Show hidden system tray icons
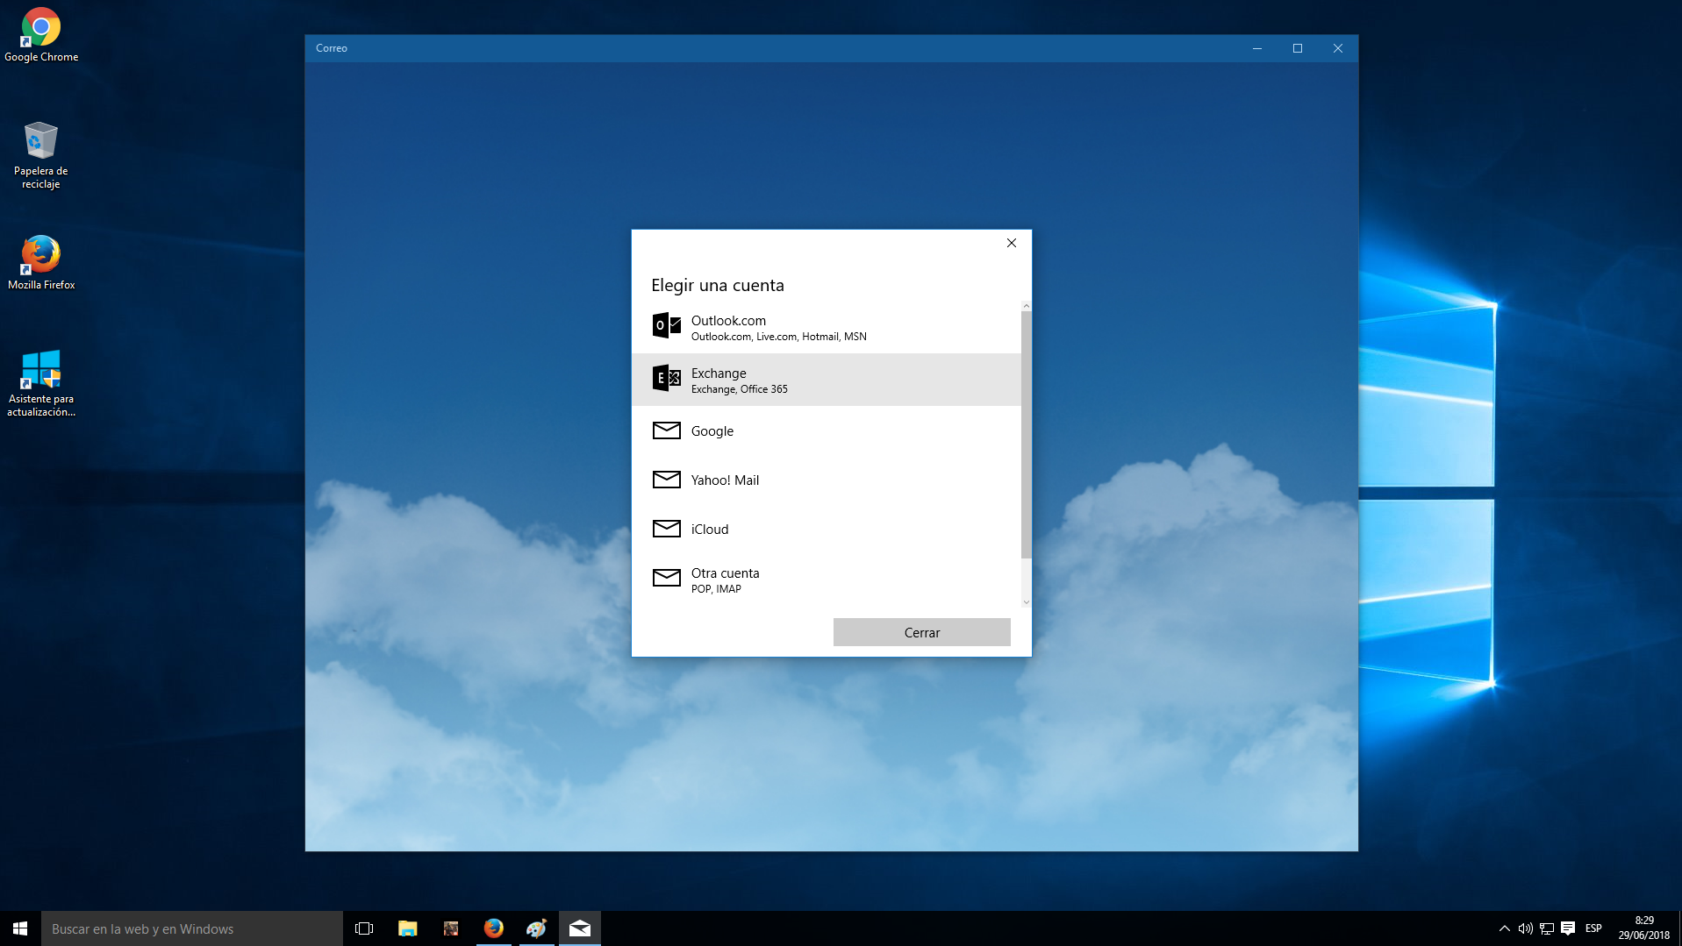Screen dimensions: 1682x946 pyautogui.click(x=1504, y=928)
